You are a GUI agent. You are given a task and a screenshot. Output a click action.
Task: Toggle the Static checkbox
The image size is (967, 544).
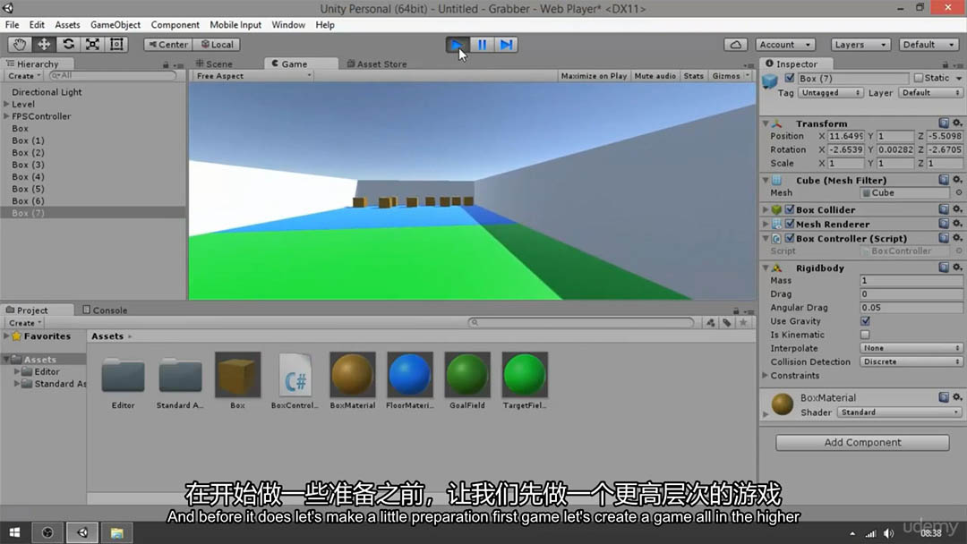click(x=919, y=78)
